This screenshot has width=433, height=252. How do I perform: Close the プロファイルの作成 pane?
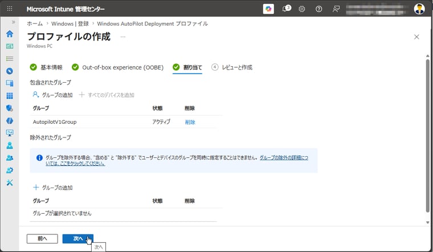click(416, 37)
